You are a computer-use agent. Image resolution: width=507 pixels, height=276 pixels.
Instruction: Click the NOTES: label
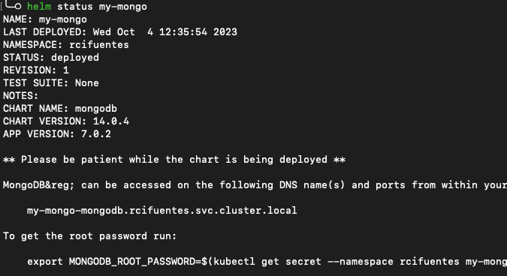point(21,96)
